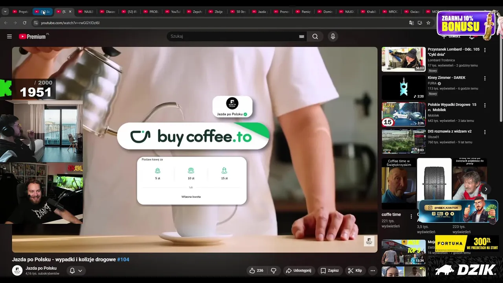Open the on-screen keyboard in search box
This screenshot has height=283, width=503.
[x=301, y=37]
